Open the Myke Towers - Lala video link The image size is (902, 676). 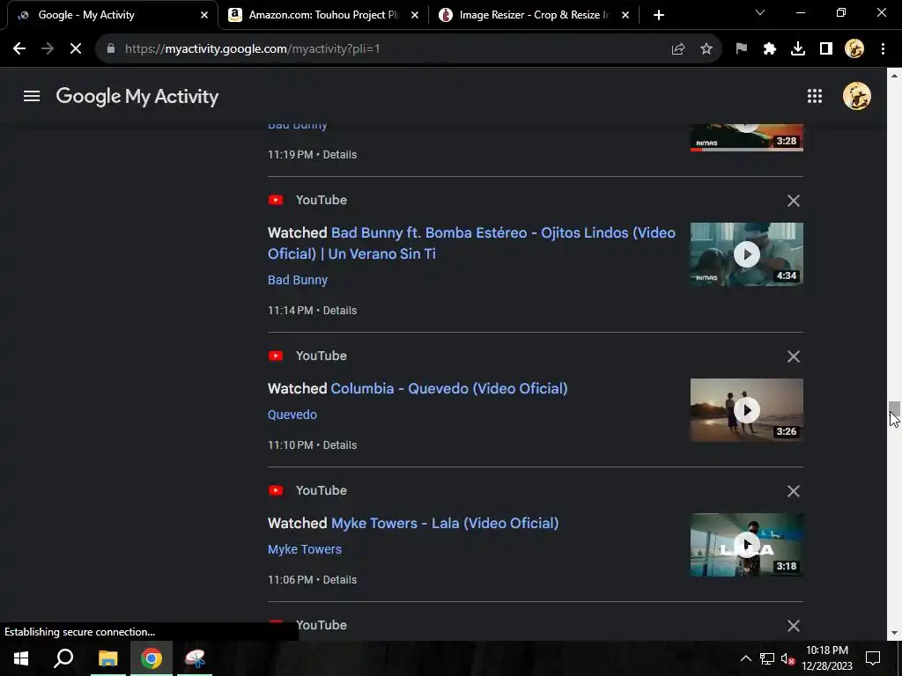point(445,523)
